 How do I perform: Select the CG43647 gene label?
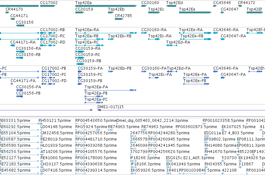coord(230,9)
